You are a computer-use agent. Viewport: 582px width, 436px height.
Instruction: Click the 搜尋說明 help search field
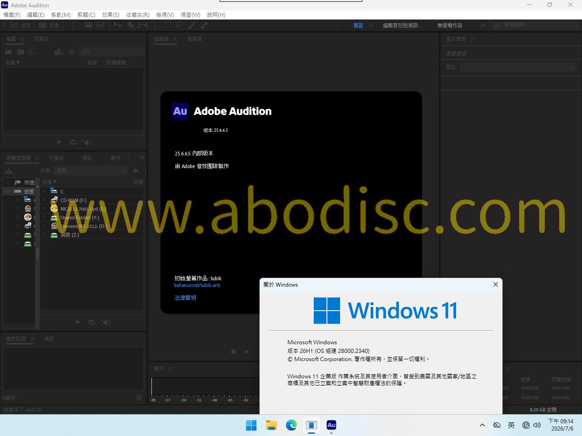pyautogui.click(x=535, y=25)
